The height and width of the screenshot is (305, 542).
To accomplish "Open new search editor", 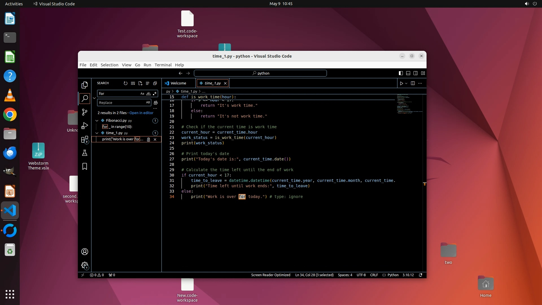I will (140, 83).
